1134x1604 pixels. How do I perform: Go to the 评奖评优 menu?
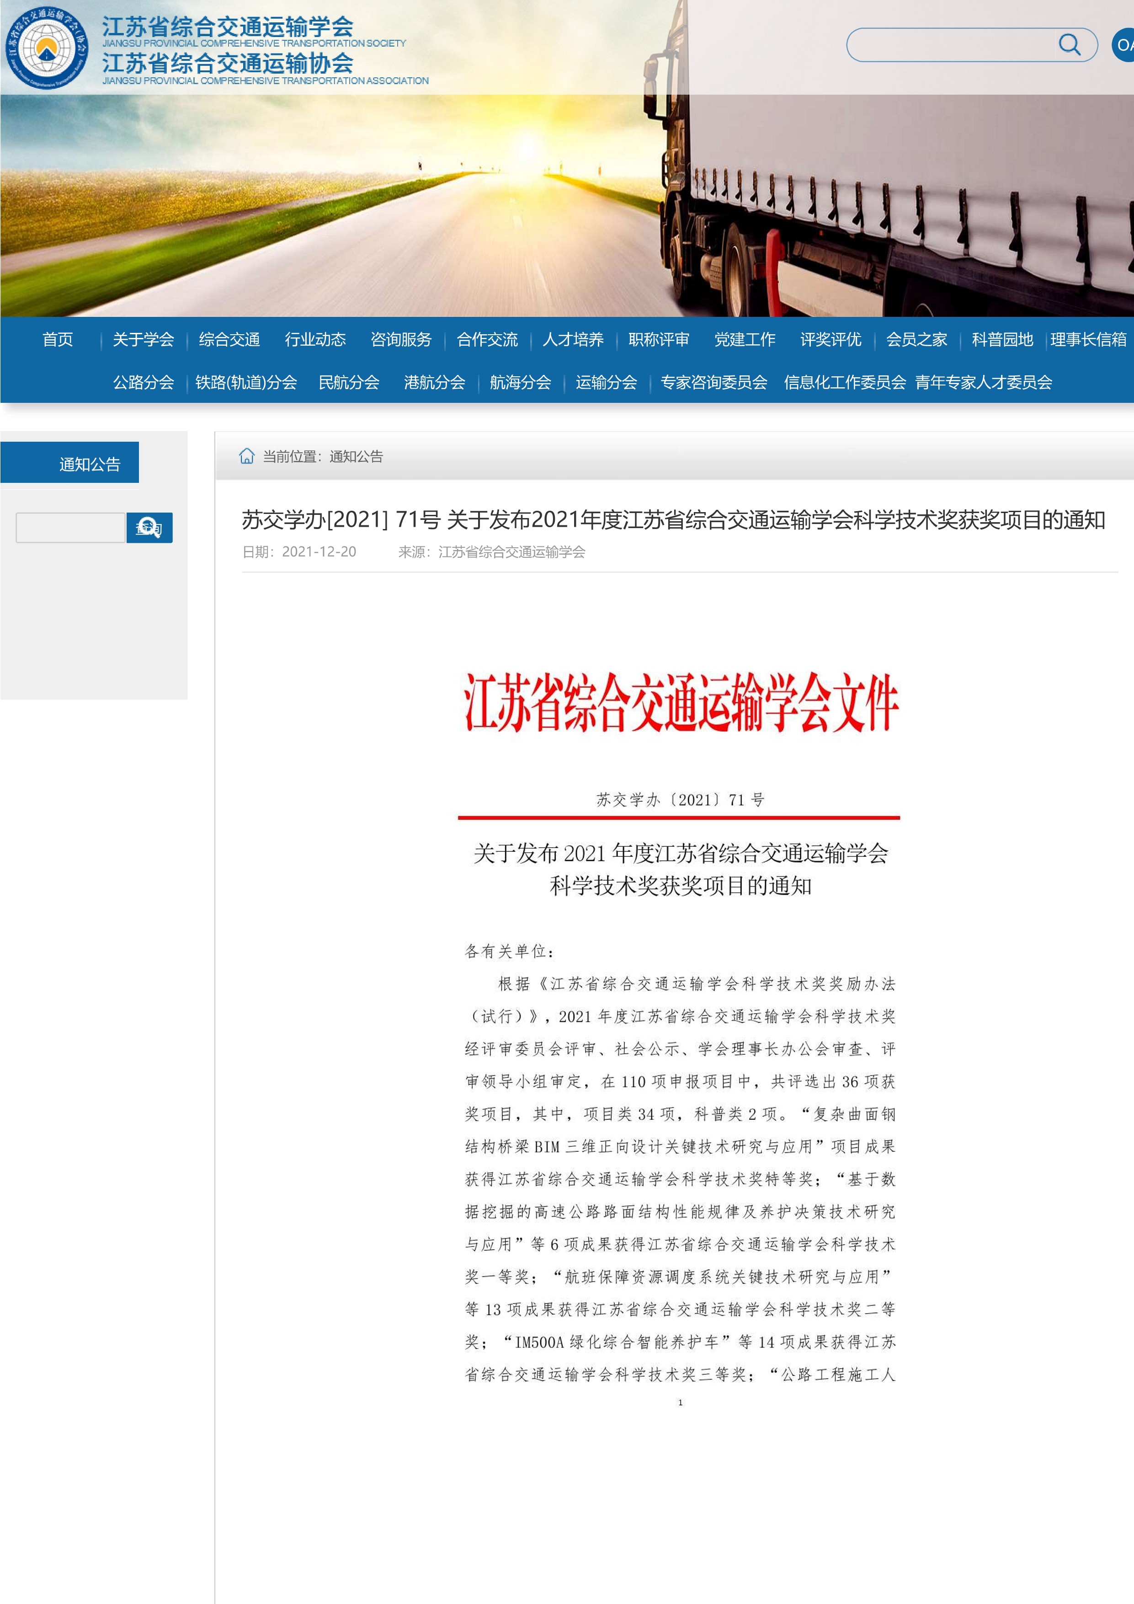[830, 340]
